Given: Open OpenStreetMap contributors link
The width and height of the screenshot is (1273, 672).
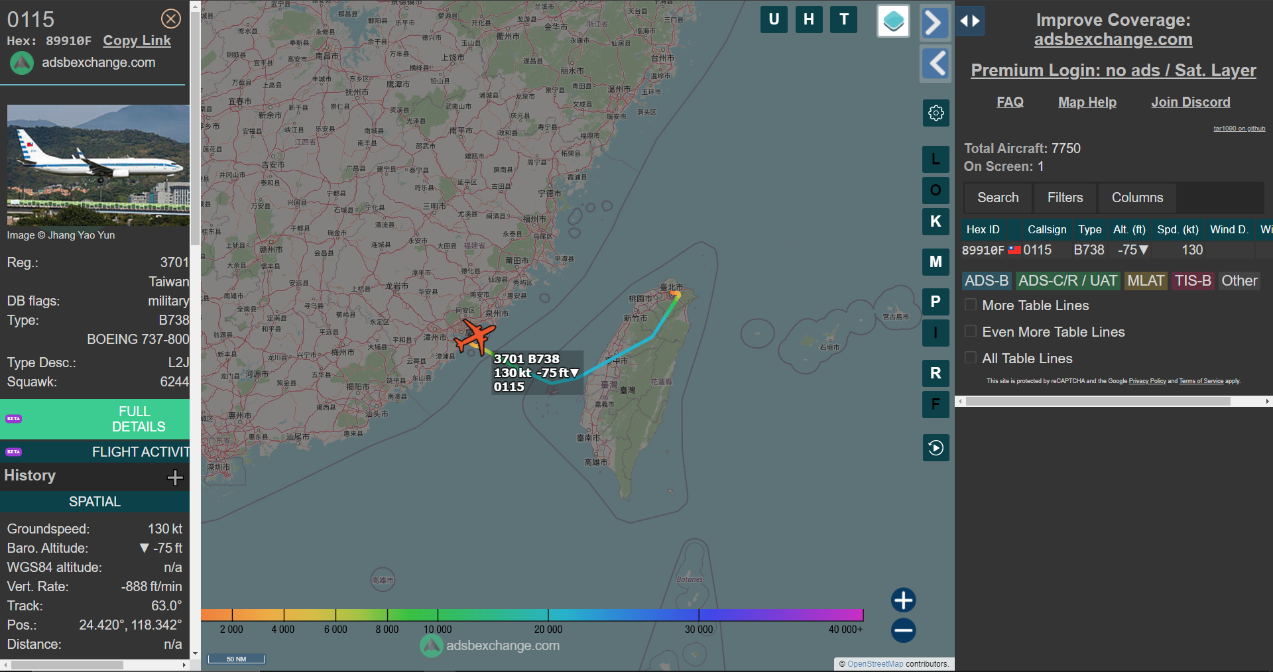Looking at the screenshot, I should (x=875, y=664).
